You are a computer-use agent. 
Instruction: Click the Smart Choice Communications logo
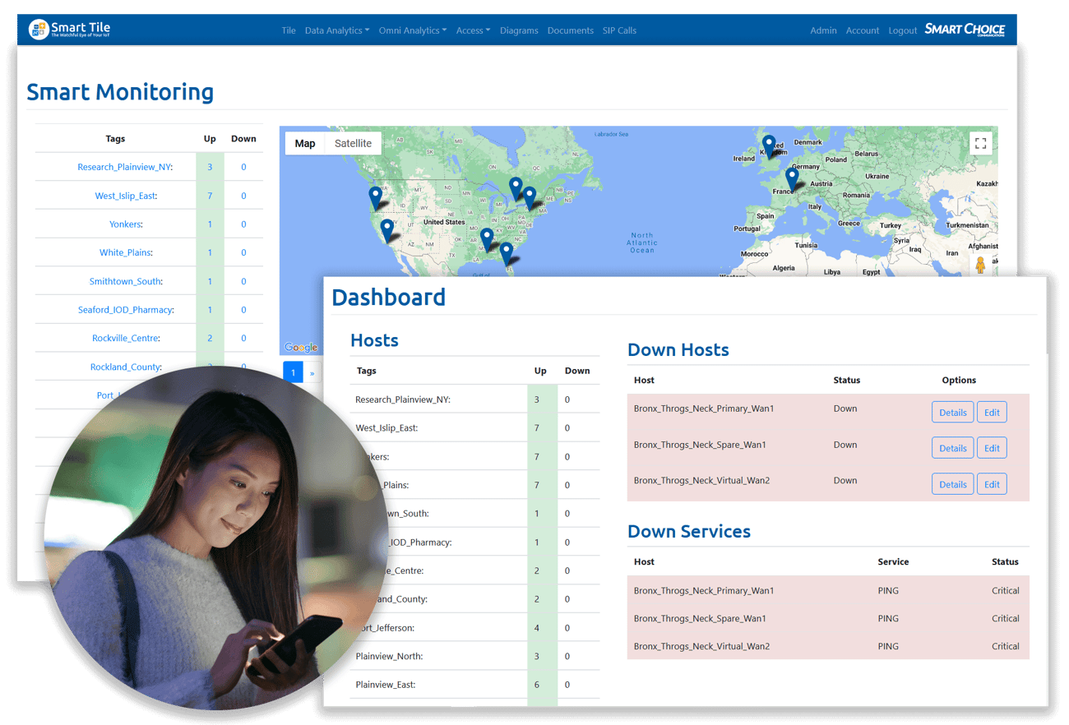click(965, 30)
